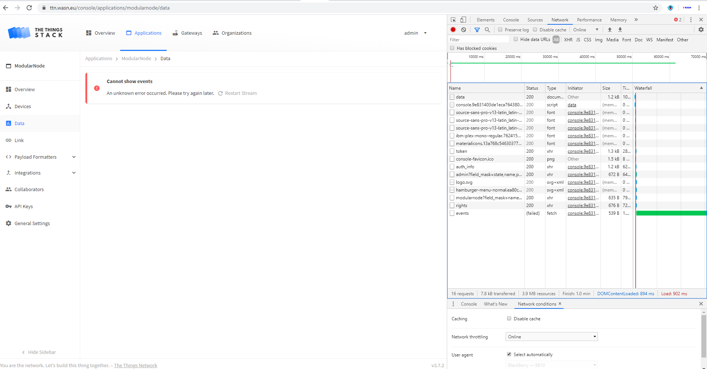Select the Devices sidebar icon
Image resolution: width=707 pixels, height=369 pixels.
point(9,106)
